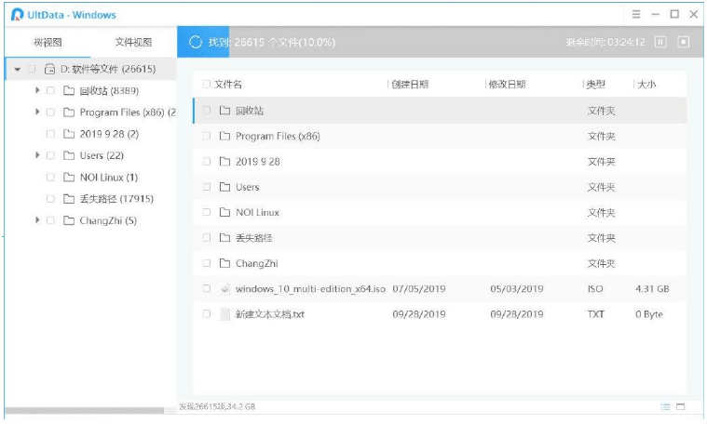Select the 2019 9 28 (2) tree item
The width and height of the screenshot is (707, 424).
[x=109, y=134]
